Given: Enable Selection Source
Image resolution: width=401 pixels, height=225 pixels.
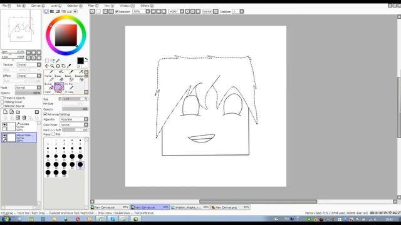Looking at the screenshot, I should (x=3, y=106).
